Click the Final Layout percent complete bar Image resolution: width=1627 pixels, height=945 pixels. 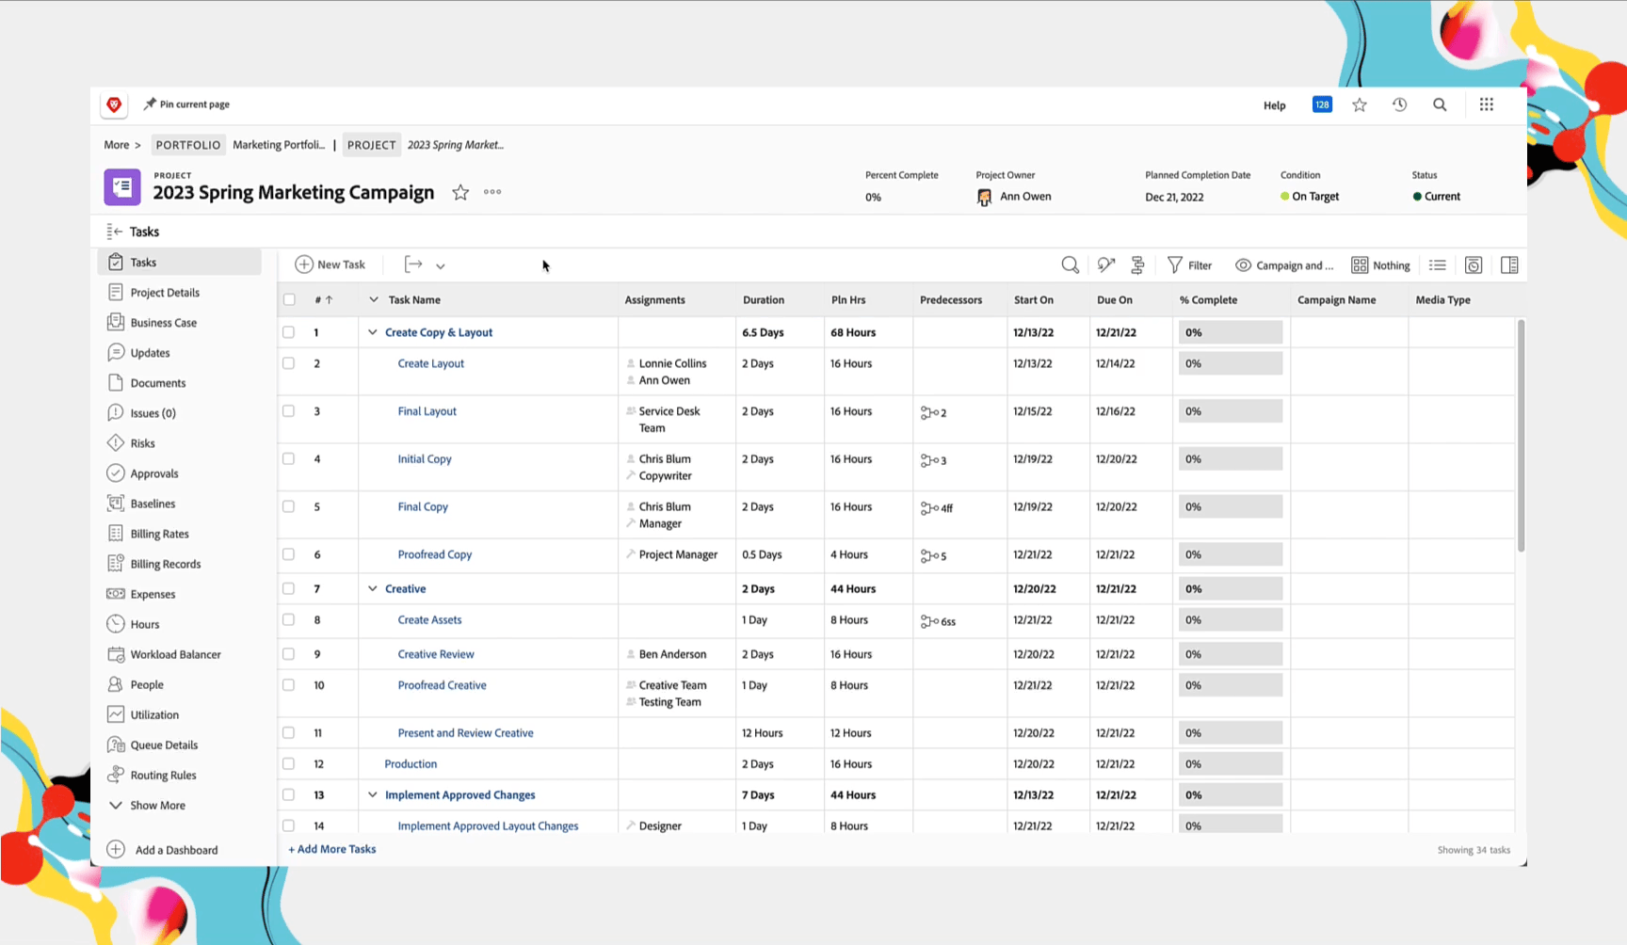point(1230,411)
